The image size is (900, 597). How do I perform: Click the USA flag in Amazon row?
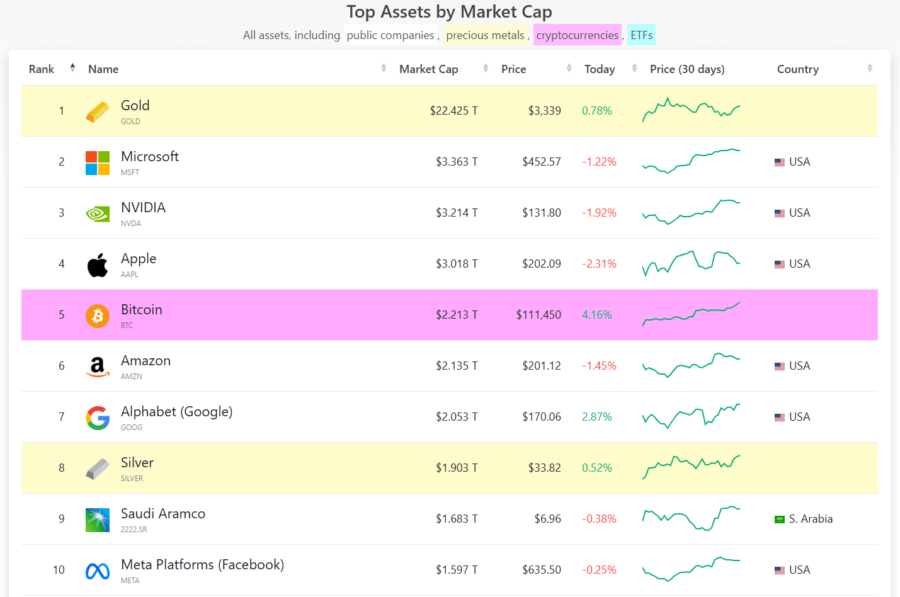[x=780, y=367]
